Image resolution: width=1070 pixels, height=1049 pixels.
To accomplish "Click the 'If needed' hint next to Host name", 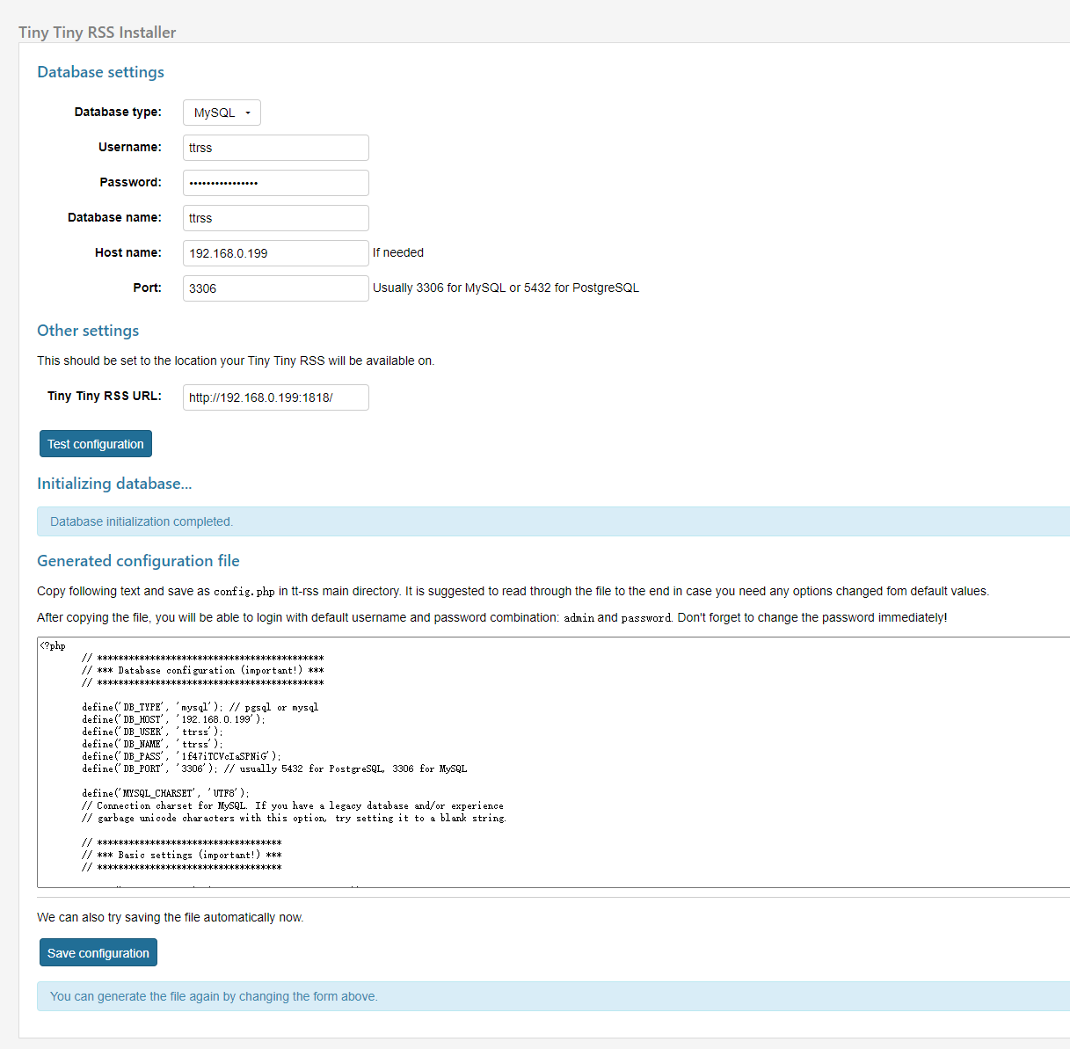I will pyautogui.click(x=398, y=252).
